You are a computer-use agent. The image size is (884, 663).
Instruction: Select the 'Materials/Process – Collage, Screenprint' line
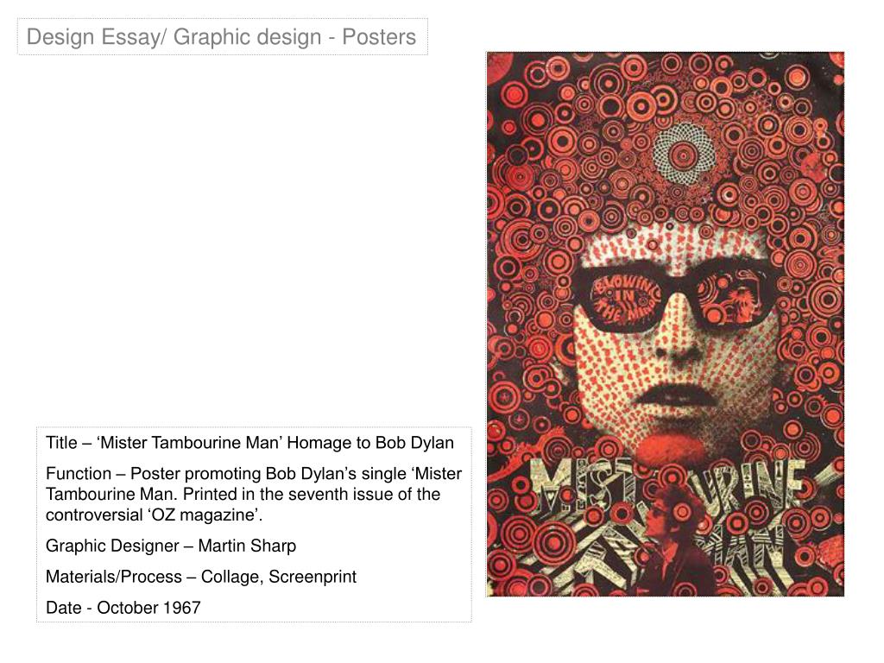[201, 577]
